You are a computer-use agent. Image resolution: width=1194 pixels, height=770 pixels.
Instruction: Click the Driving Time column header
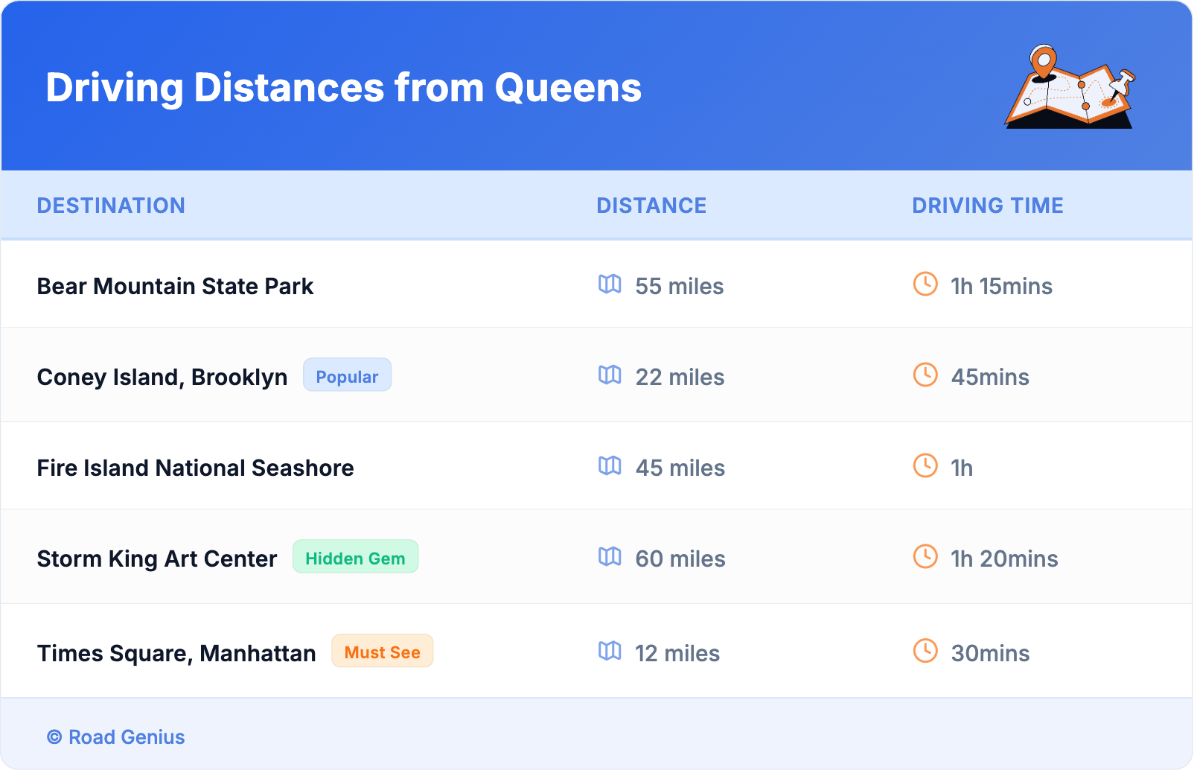(988, 206)
